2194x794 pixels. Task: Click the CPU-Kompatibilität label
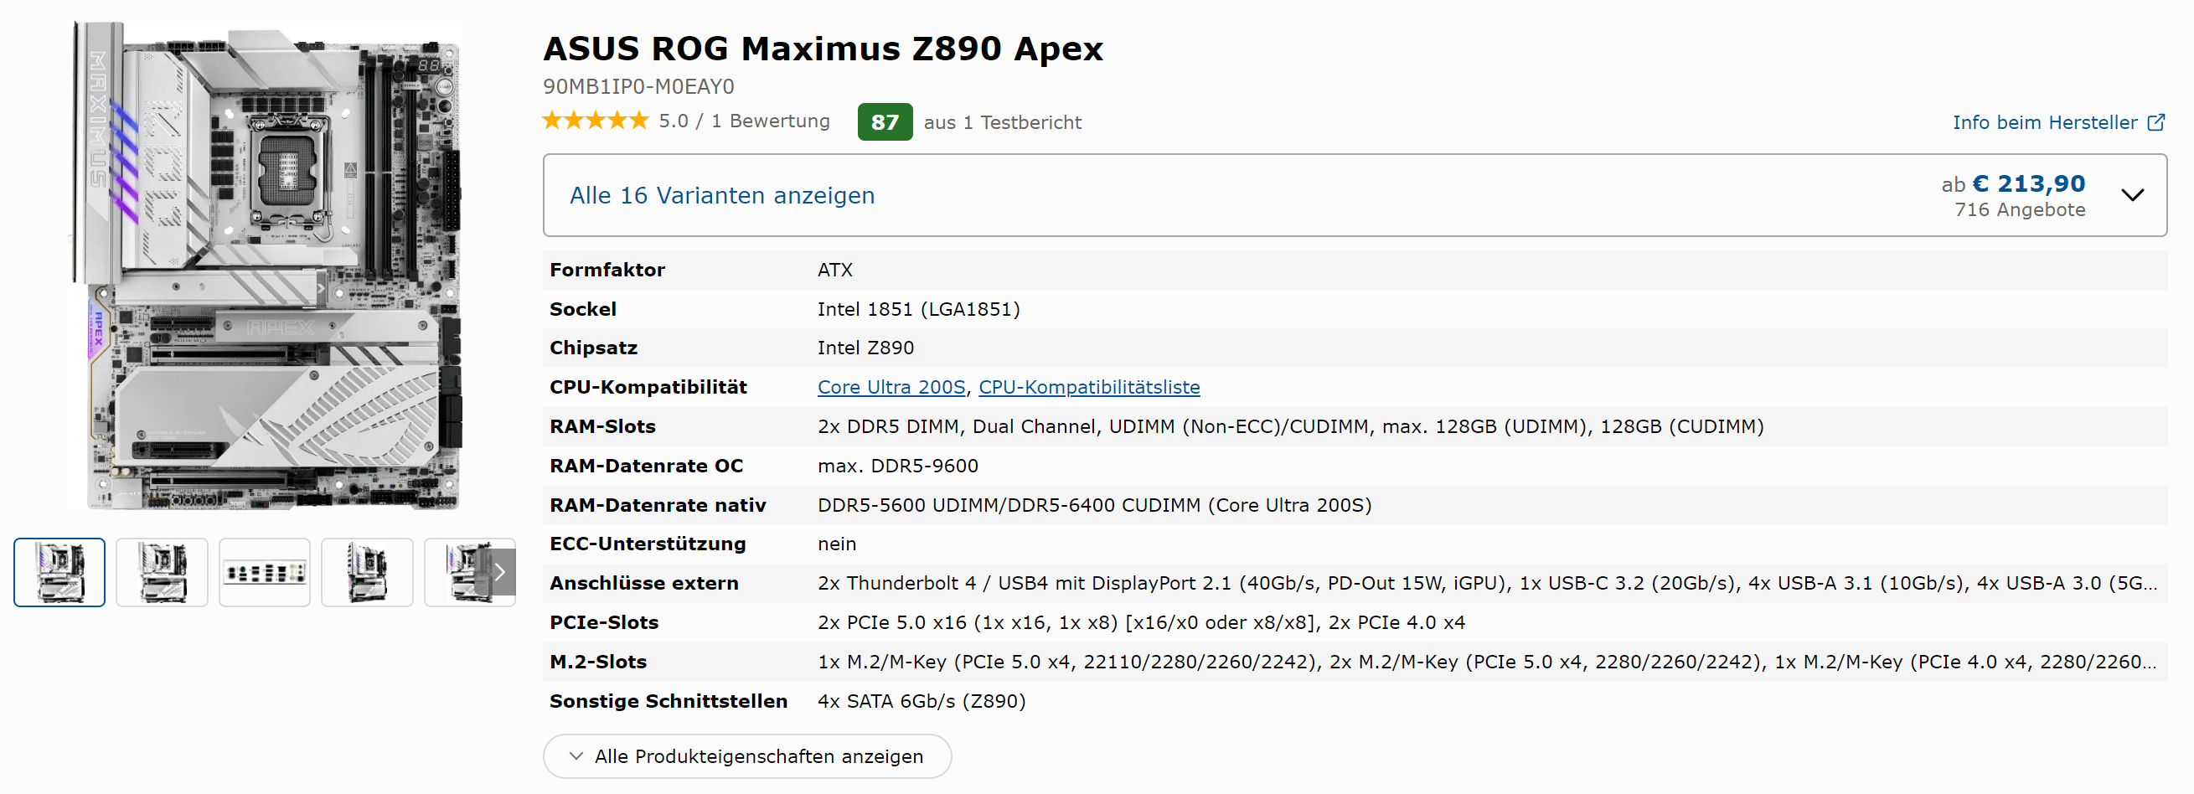pos(648,387)
